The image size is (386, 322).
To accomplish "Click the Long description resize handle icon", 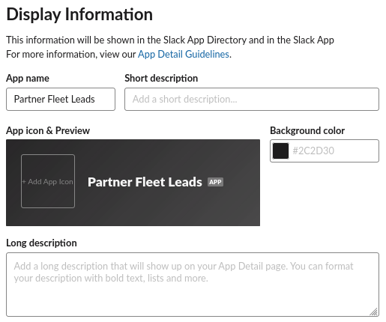I will pyautogui.click(x=374, y=312).
